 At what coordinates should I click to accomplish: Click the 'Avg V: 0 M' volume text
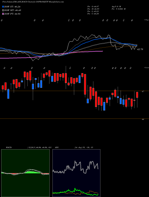tap(116, 6)
